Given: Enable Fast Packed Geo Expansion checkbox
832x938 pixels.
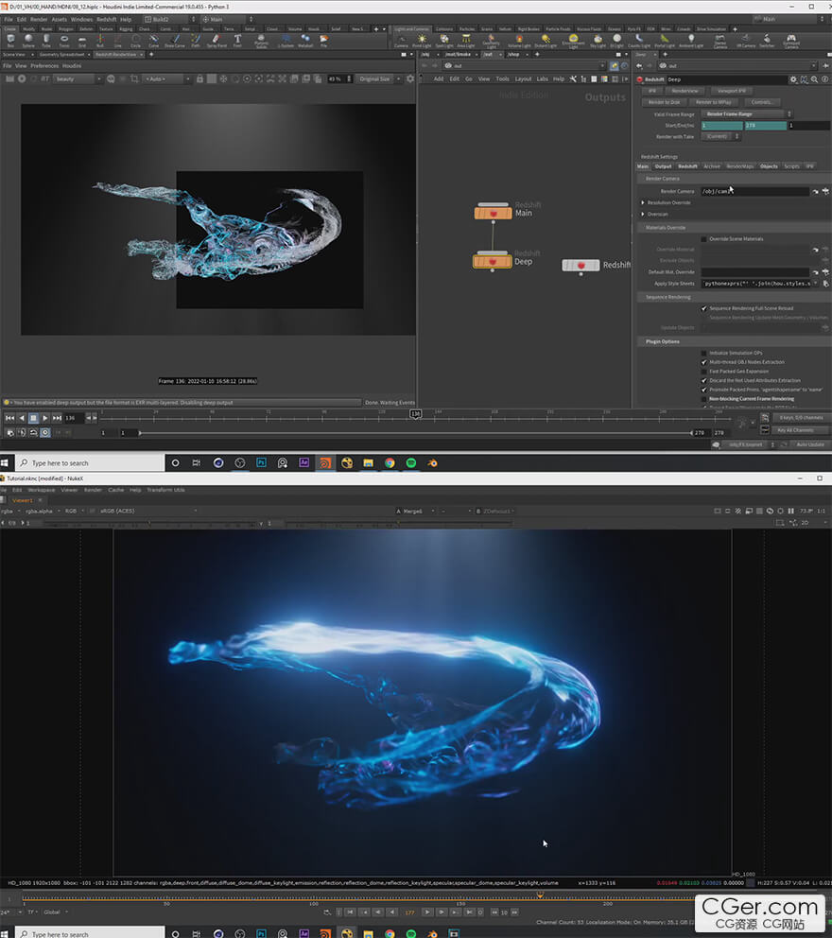Looking at the screenshot, I should coord(704,372).
